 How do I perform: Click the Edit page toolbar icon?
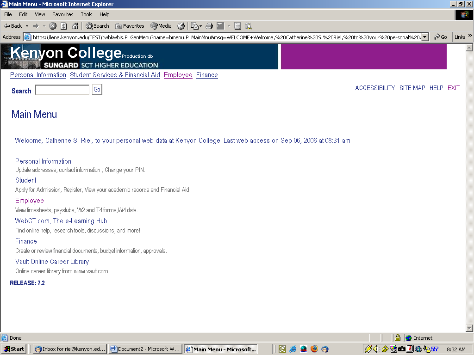coord(220,26)
